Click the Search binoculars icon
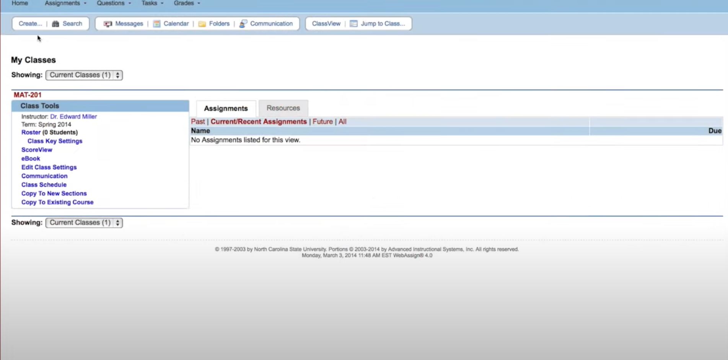 (55, 23)
